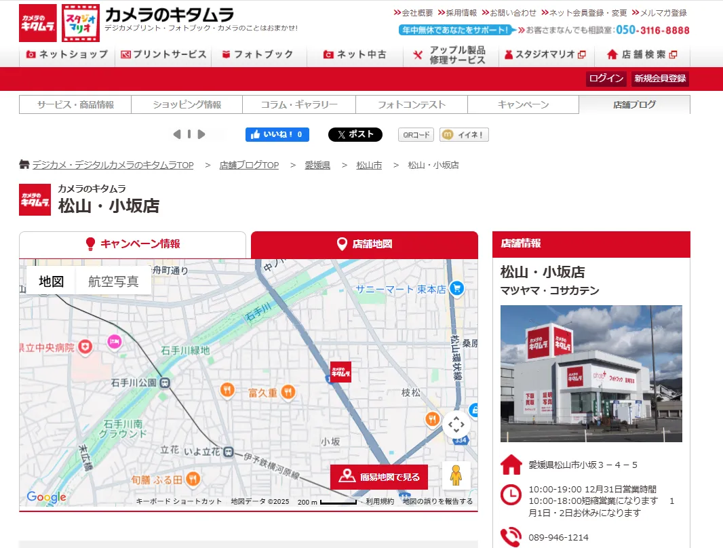Click the Facebook いいね! button
The height and width of the screenshot is (548, 723).
277,134
